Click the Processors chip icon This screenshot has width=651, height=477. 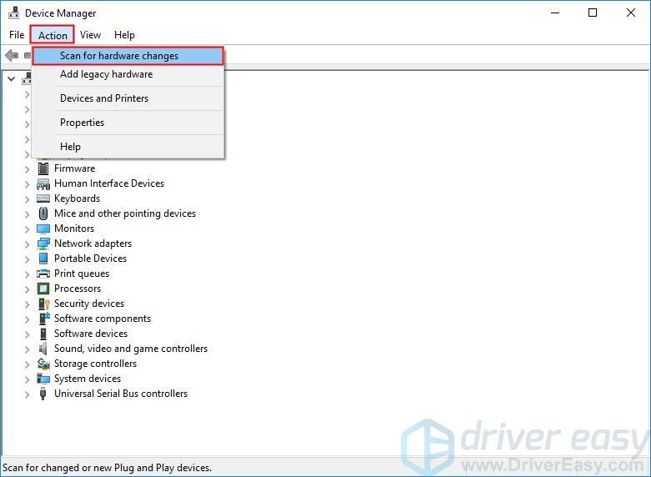(43, 289)
